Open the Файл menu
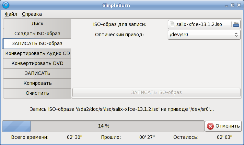244x145 pixels. click(11, 14)
